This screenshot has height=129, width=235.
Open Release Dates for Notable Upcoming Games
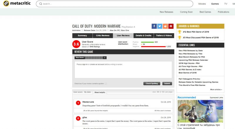coord(198,82)
